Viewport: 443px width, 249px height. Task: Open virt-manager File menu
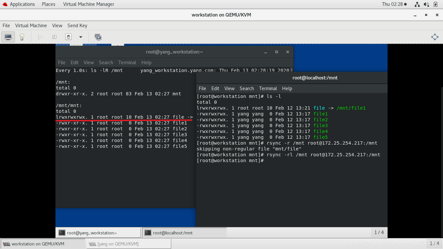pyautogui.click(x=6, y=26)
